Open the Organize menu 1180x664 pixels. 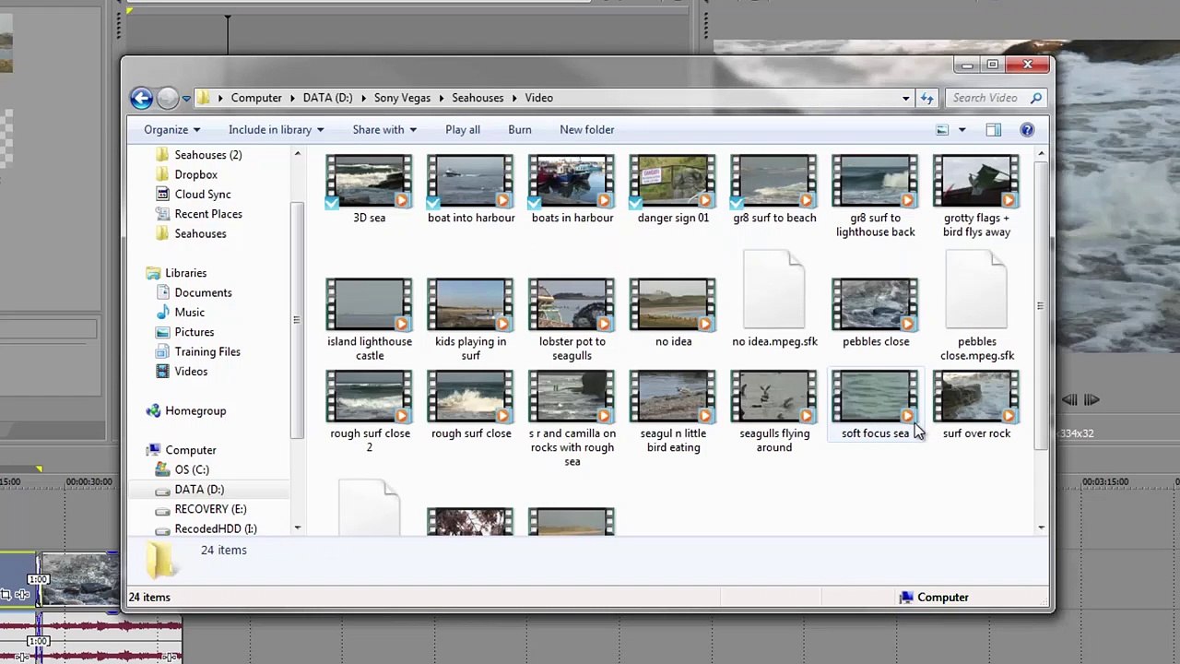click(171, 130)
